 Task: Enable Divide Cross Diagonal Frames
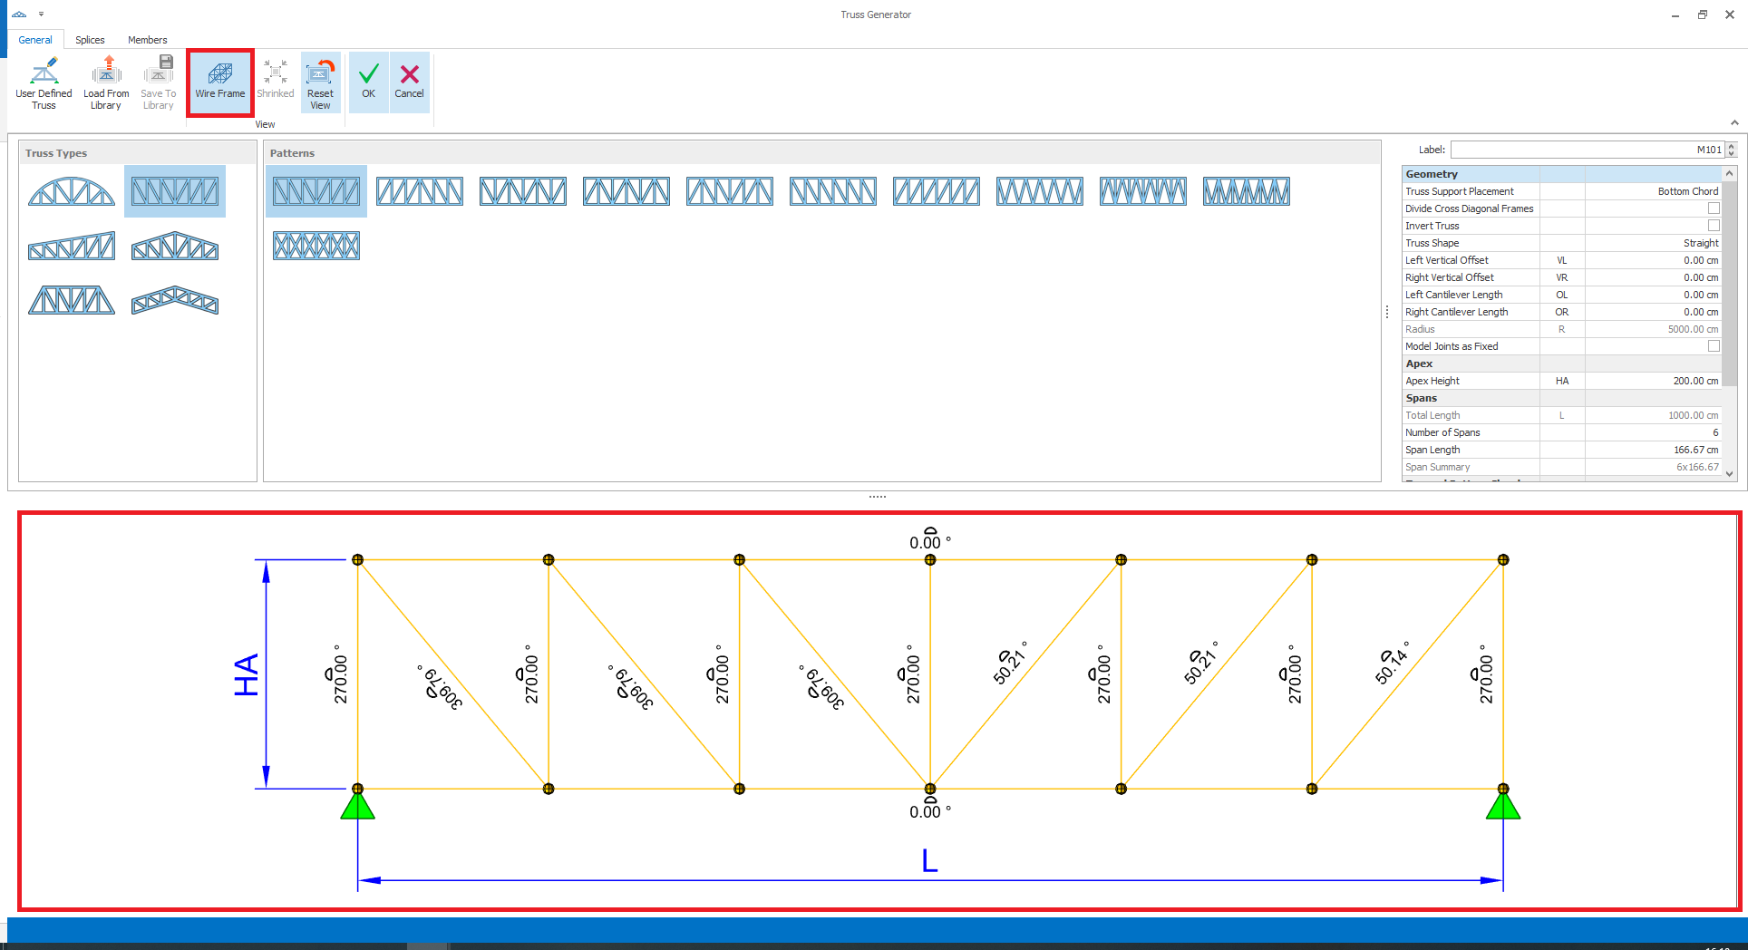(x=1713, y=208)
